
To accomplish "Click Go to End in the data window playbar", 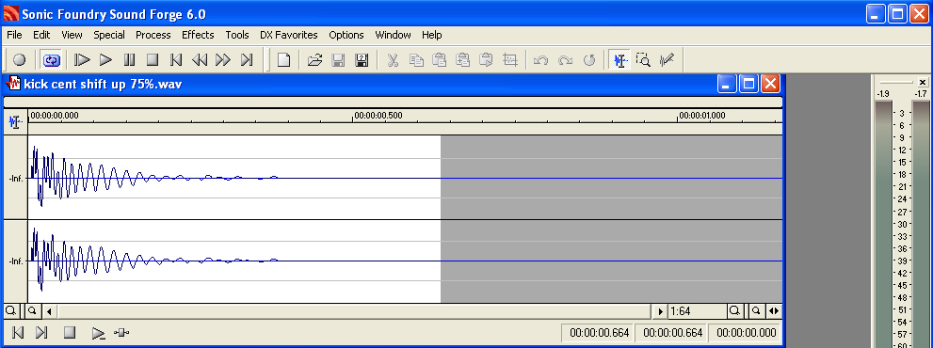I will coord(41,333).
